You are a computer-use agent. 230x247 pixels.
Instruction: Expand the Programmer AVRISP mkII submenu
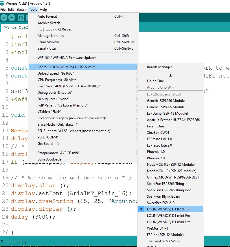(83, 153)
